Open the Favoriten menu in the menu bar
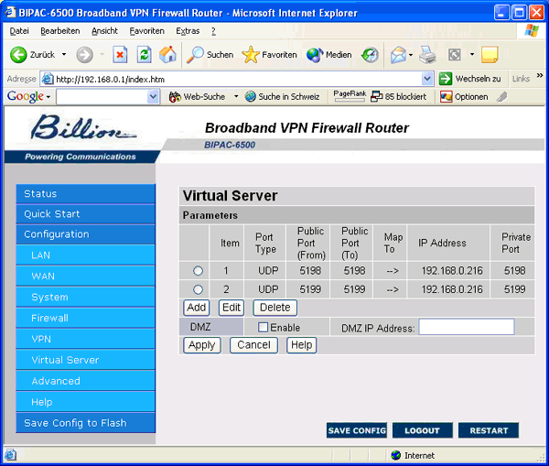The image size is (549, 466). coord(146,31)
